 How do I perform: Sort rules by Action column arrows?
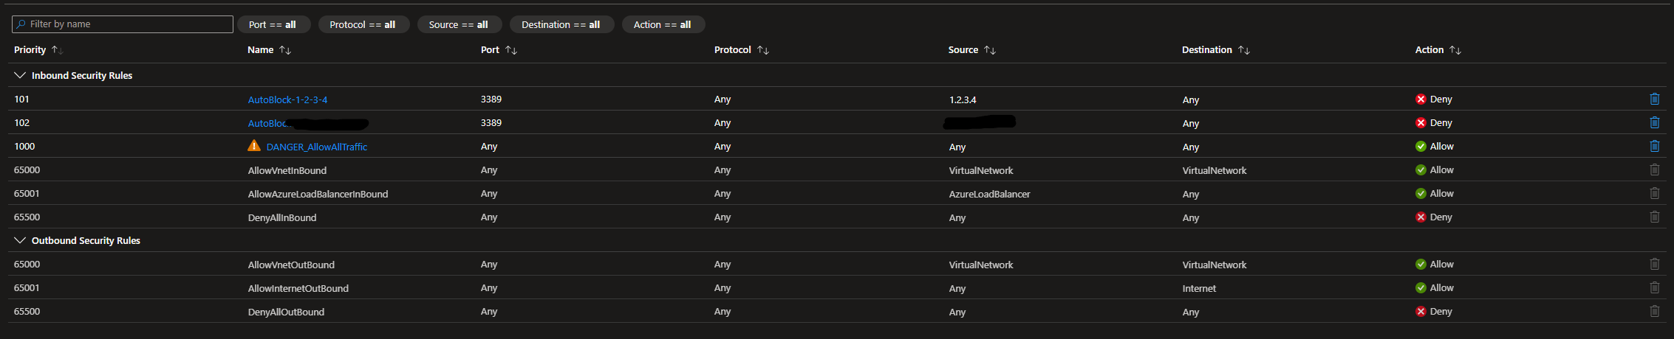1455,50
